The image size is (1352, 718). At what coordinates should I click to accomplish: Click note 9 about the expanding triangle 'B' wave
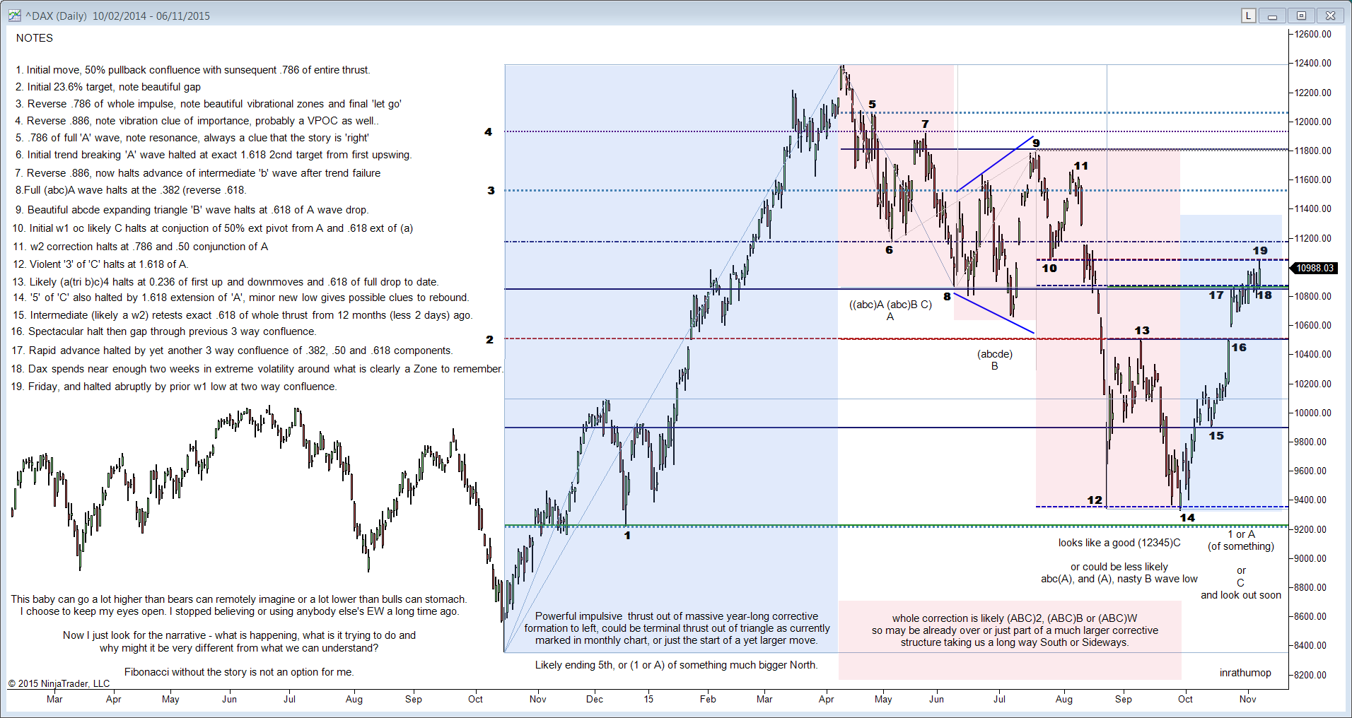(x=192, y=210)
